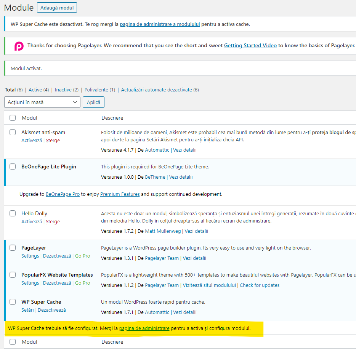Filter plugins by Polivalente (1)
356x349 pixels.
coord(99,90)
